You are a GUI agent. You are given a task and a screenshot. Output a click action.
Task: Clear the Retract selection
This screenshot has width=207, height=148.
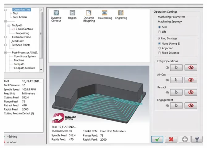(191, 92)
